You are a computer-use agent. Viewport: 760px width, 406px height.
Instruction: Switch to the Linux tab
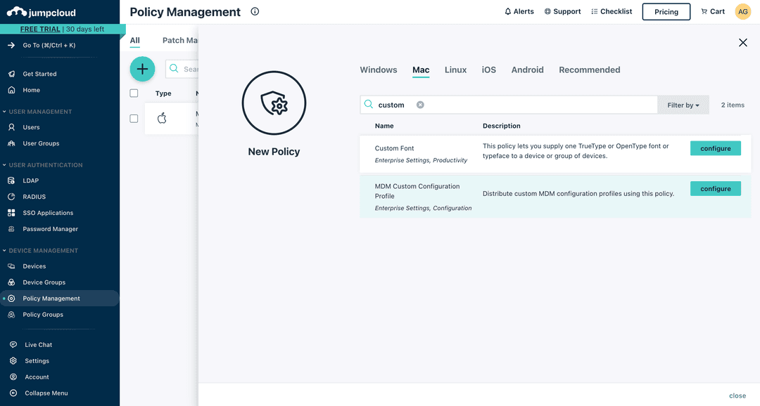tap(455, 70)
